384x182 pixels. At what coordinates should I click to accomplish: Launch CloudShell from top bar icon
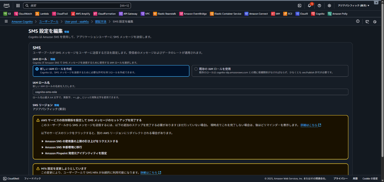tap(300, 5)
